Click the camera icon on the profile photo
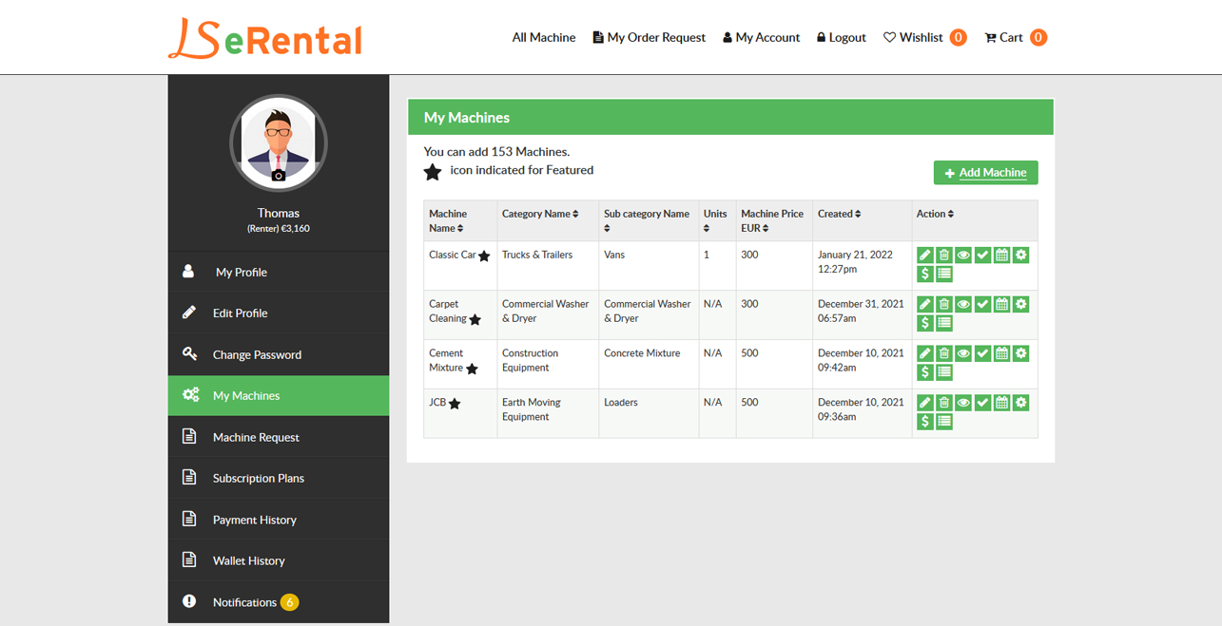Image resolution: width=1222 pixels, height=626 pixels. coord(279,176)
